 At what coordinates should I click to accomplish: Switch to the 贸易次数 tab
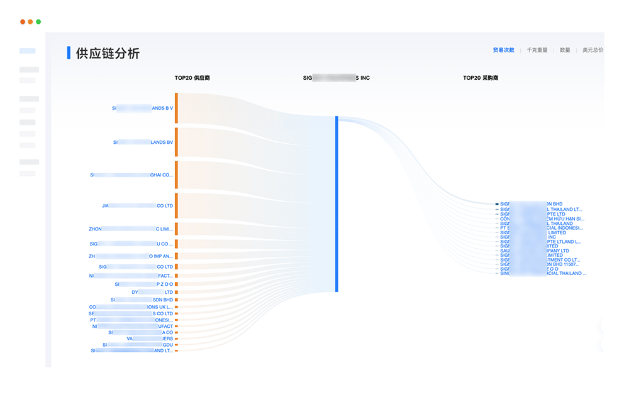point(503,50)
